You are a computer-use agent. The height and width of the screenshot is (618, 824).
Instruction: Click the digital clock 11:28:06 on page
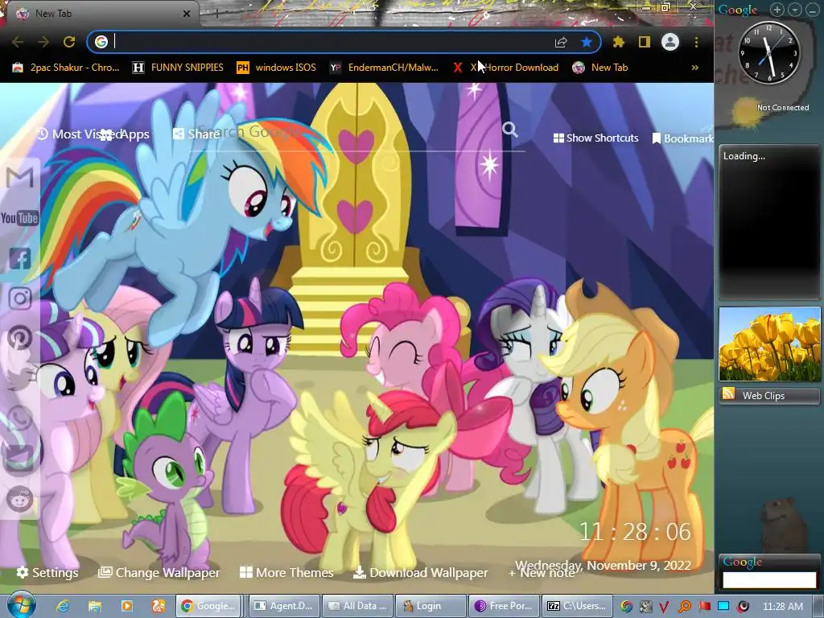tap(635, 532)
